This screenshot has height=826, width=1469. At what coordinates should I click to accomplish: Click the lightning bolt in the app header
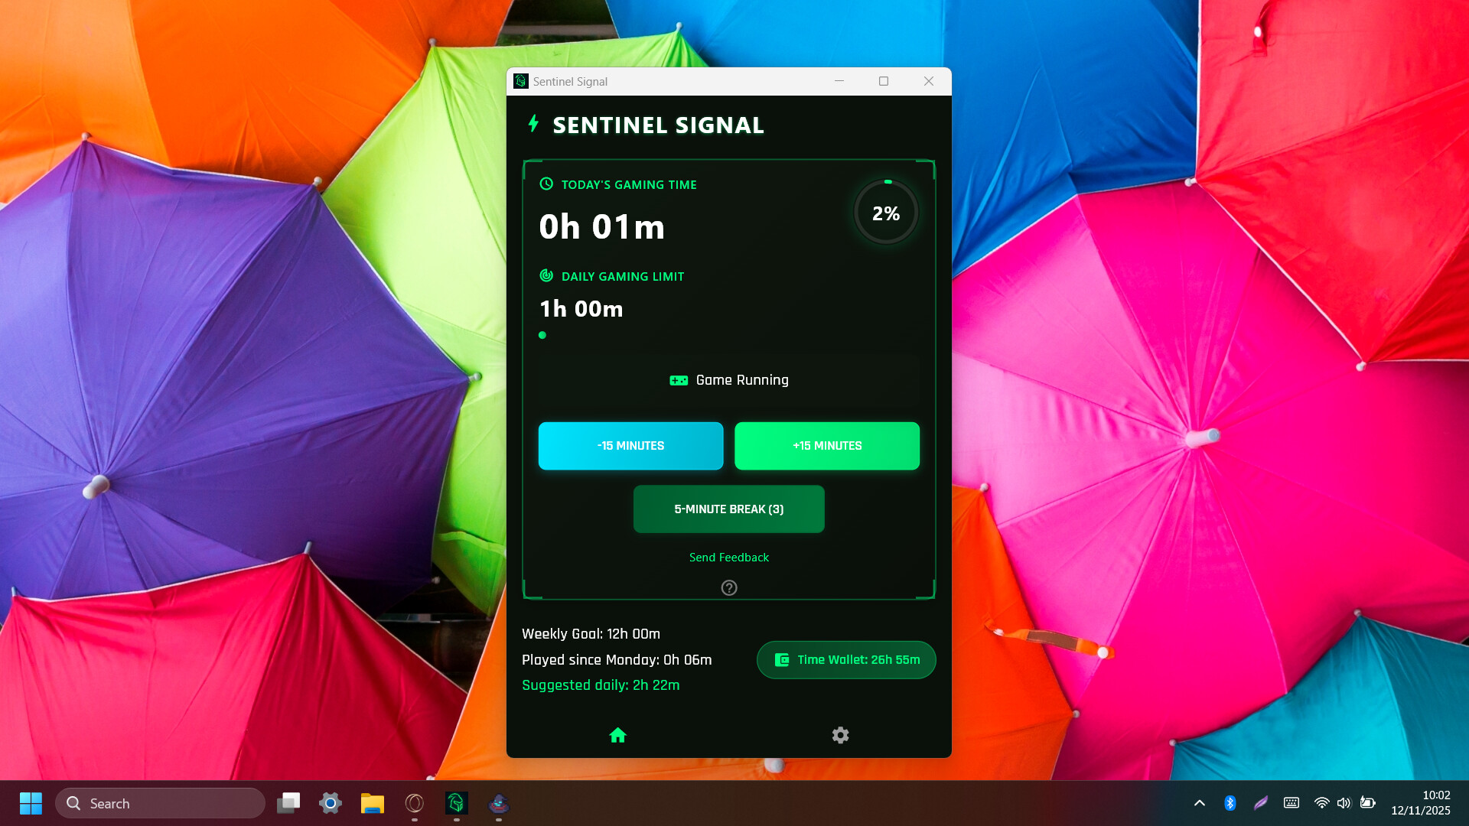pos(534,124)
